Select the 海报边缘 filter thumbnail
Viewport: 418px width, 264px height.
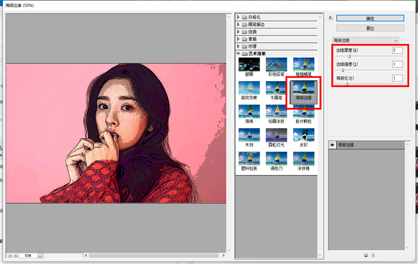click(303, 92)
